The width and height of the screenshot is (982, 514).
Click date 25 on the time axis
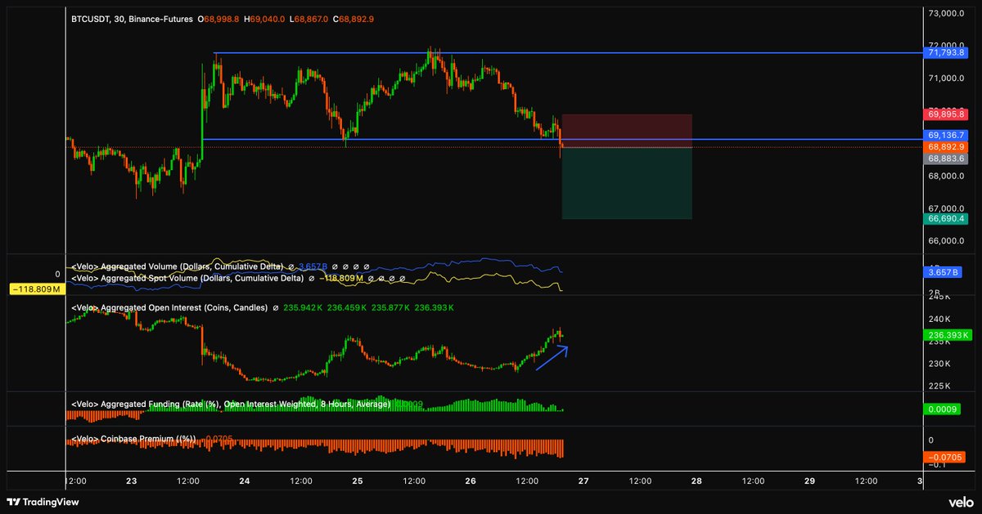point(358,481)
